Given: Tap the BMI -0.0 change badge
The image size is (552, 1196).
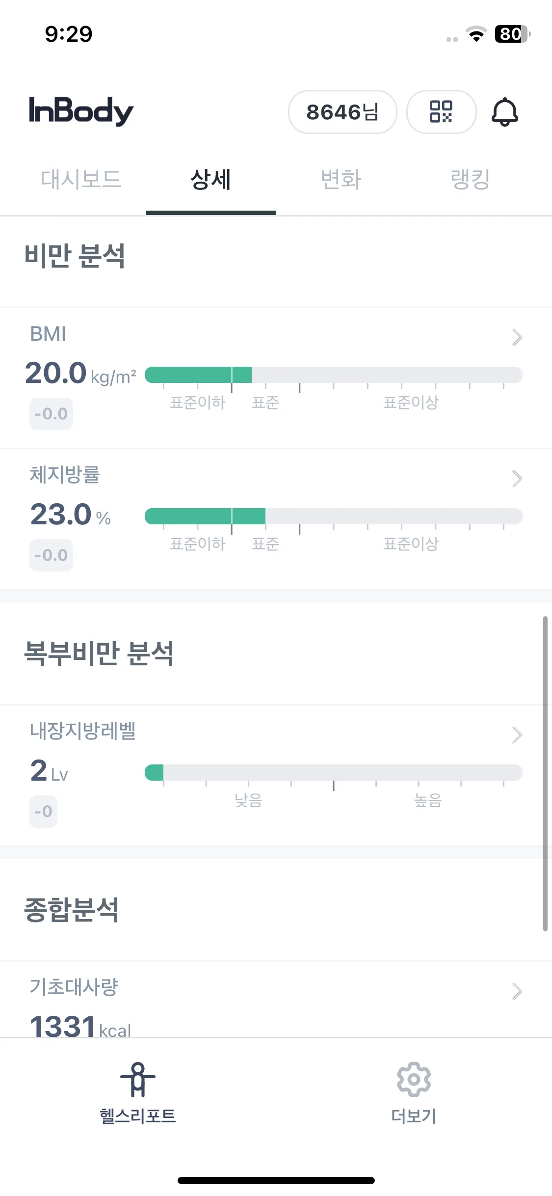Looking at the screenshot, I should 51,414.
